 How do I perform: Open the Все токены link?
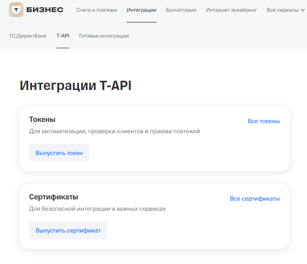tap(264, 121)
